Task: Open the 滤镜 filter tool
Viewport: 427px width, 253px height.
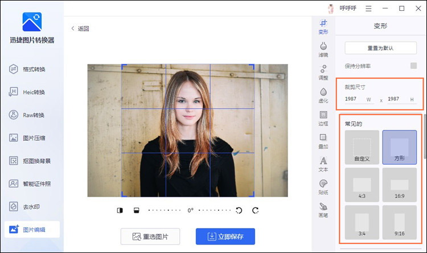Action: pos(323,50)
